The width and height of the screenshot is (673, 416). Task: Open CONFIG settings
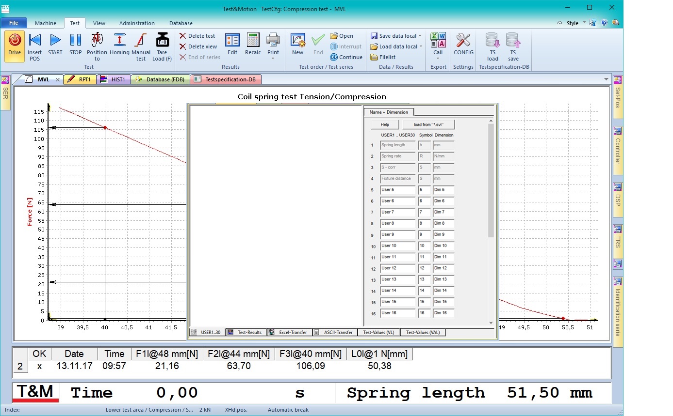tap(463, 44)
